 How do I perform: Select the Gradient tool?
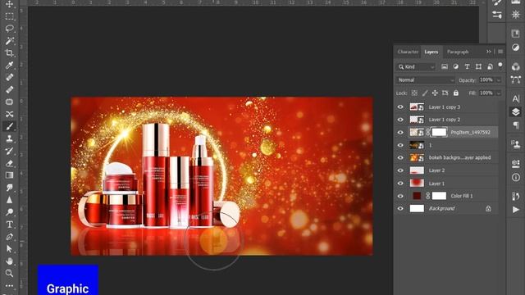tap(9, 175)
